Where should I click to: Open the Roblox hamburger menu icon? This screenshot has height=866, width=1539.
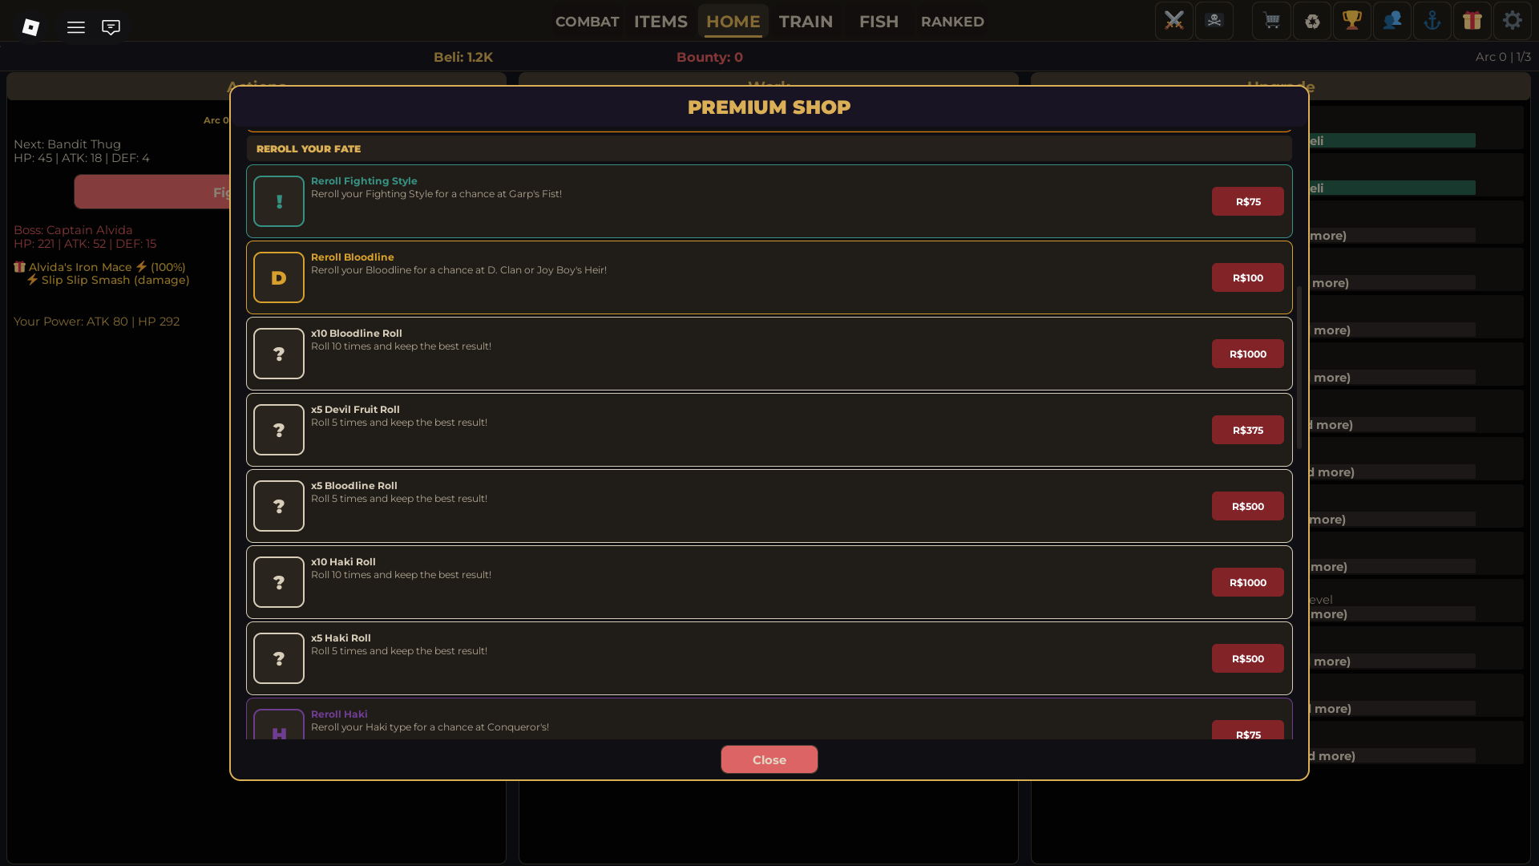76,26
